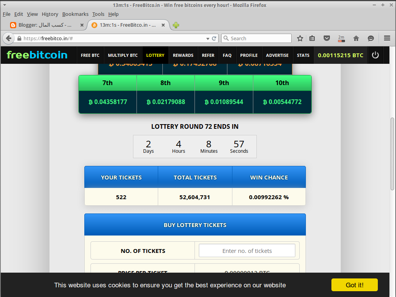Select the FreeBitco.in tab
The width and height of the screenshot is (396, 297).
tap(128, 25)
